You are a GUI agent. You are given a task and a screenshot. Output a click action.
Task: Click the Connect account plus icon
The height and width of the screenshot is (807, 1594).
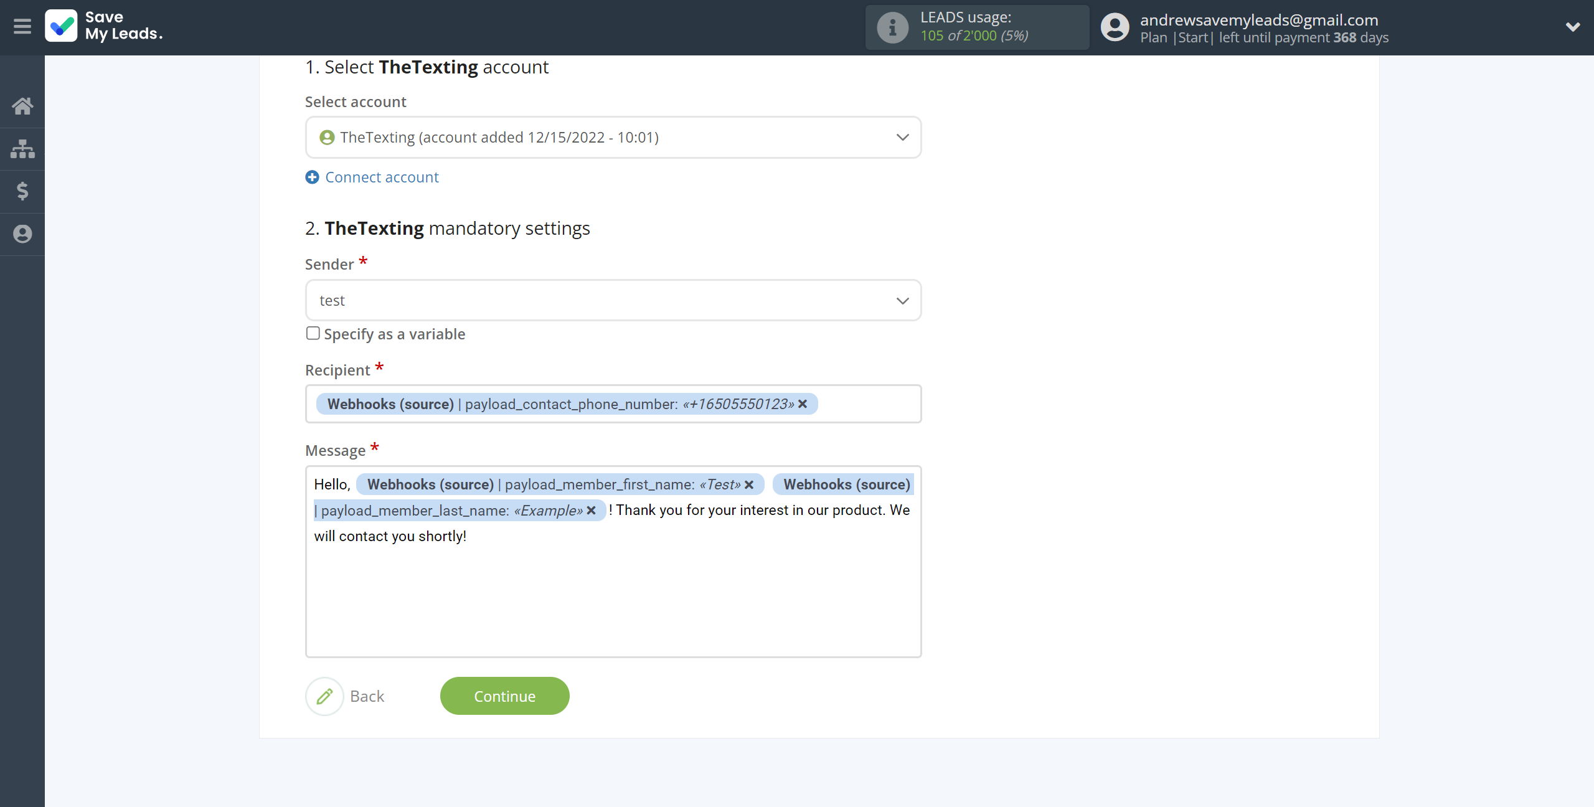pyautogui.click(x=313, y=177)
